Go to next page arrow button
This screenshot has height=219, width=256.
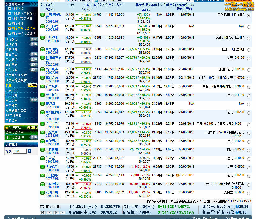coord(56,212)
